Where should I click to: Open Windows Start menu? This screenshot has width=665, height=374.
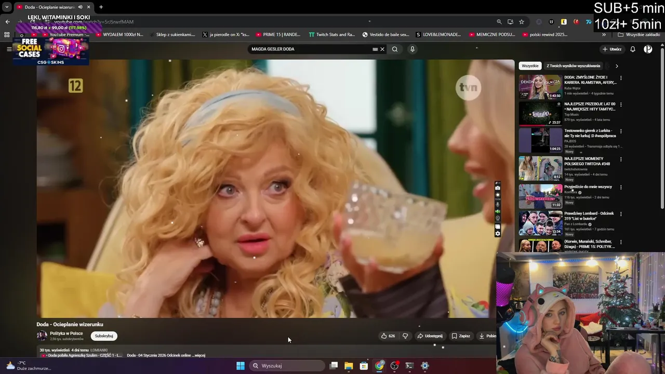[241, 366]
